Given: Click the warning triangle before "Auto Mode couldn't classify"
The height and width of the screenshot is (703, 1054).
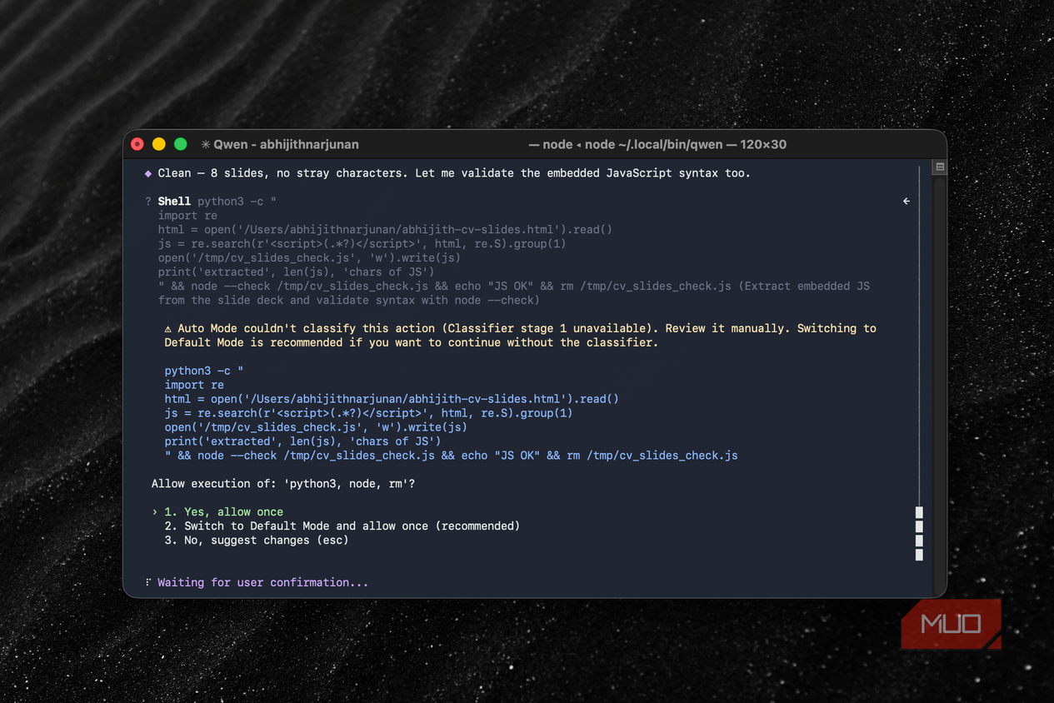Looking at the screenshot, I should tap(168, 329).
